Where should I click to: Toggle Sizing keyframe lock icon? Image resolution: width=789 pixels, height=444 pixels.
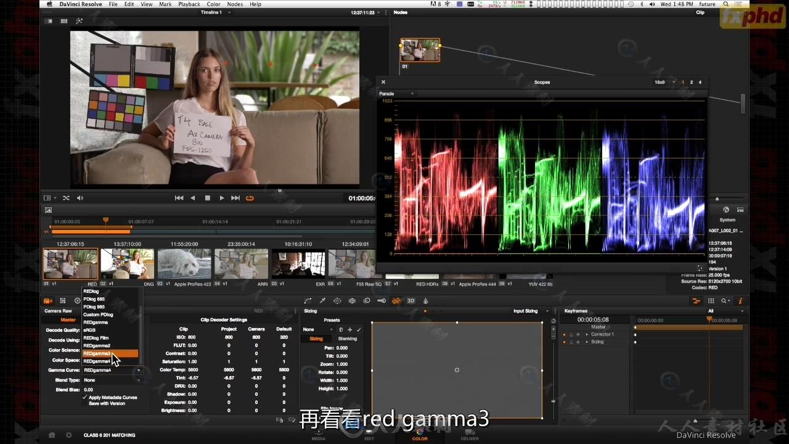pos(571,342)
